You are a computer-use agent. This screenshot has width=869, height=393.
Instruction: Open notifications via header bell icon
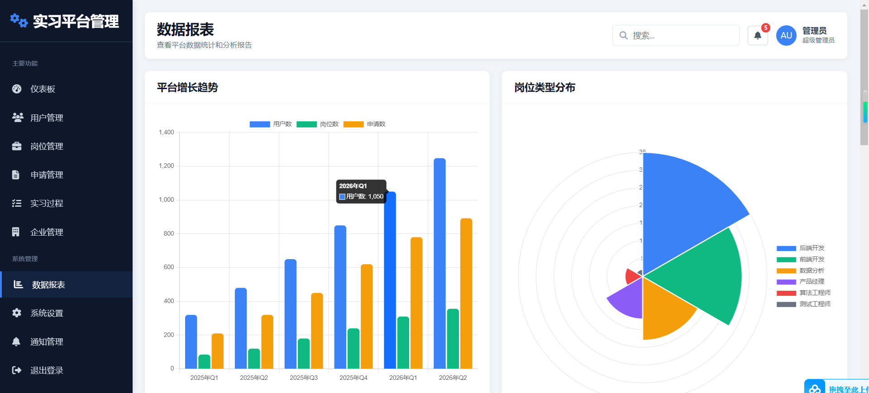click(758, 35)
